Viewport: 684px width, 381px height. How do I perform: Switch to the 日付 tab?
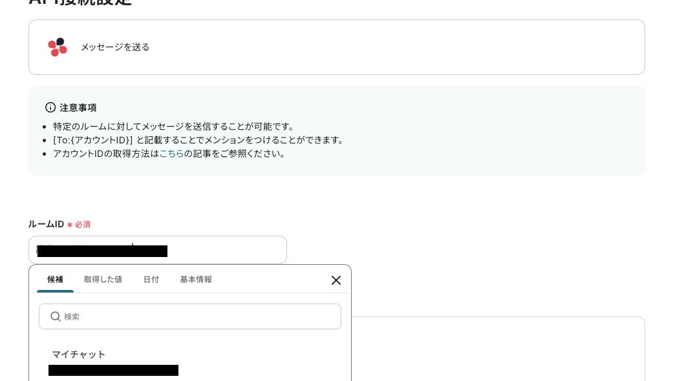click(151, 280)
